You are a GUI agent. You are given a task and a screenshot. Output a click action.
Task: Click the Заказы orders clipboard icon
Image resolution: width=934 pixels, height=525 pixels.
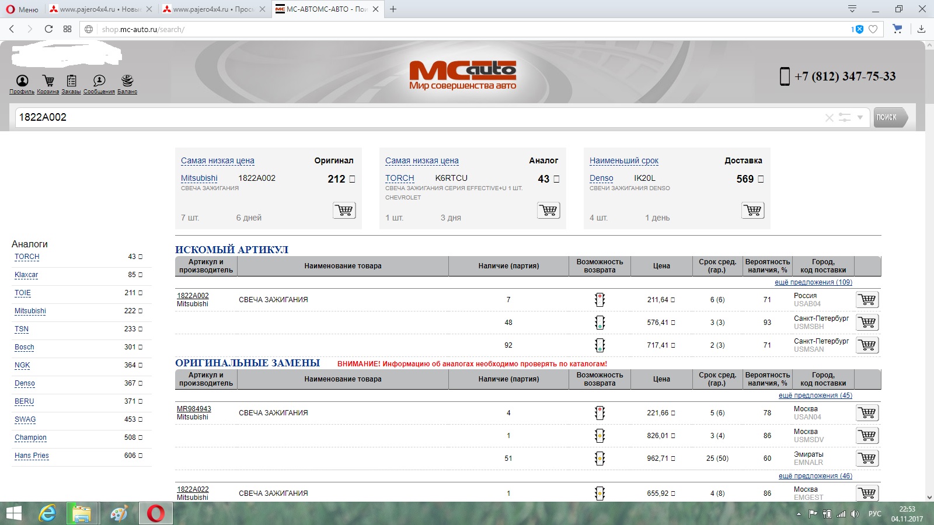(x=72, y=81)
